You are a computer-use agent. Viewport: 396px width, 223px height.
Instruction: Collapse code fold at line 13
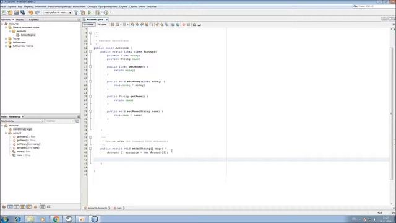90,51
